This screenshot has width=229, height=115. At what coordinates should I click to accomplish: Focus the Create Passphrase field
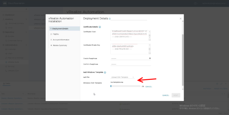pos(129,59)
